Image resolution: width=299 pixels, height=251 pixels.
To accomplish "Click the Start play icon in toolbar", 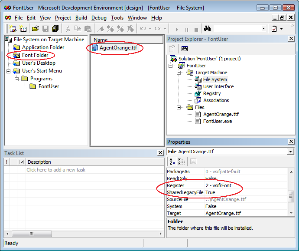I will tap(177, 30).
